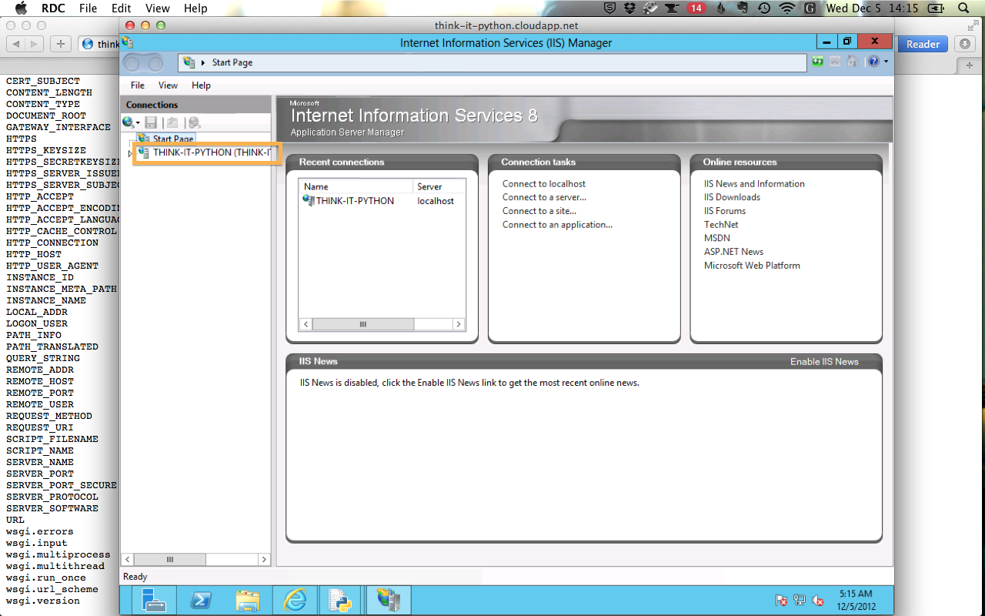Click the red 14 notification badge
Viewport: 985px width, 616px height.
coord(696,8)
